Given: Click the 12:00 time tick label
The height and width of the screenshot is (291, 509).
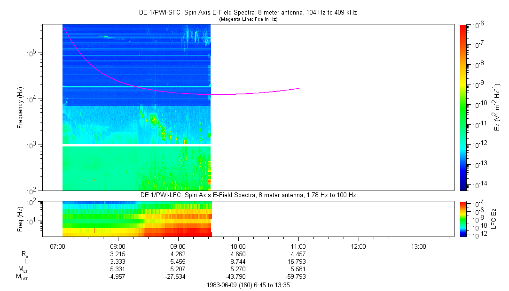Looking at the screenshot, I should click(x=359, y=246).
